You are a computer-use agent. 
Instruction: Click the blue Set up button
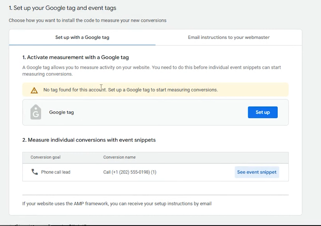[x=263, y=112]
